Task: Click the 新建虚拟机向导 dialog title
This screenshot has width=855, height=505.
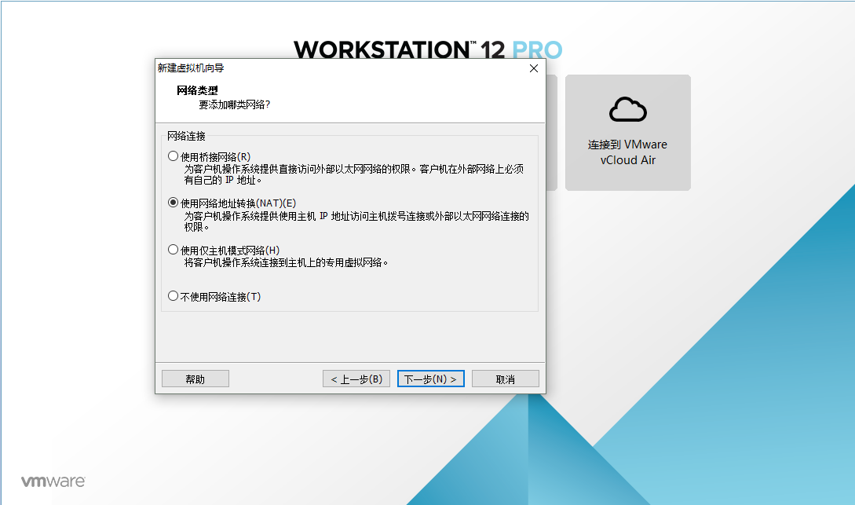Action: [191, 68]
